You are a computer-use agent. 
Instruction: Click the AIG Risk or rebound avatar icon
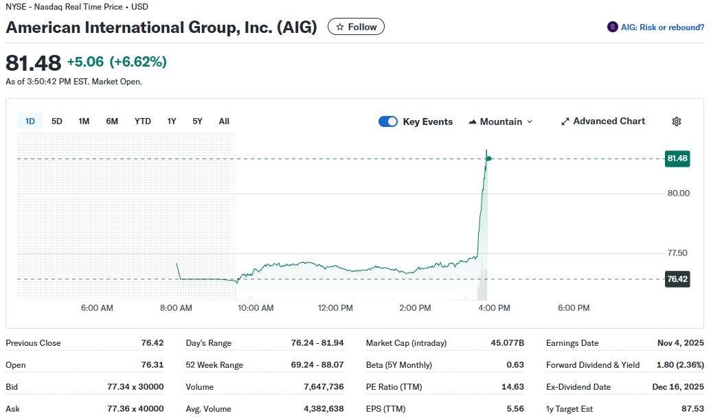(612, 27)
